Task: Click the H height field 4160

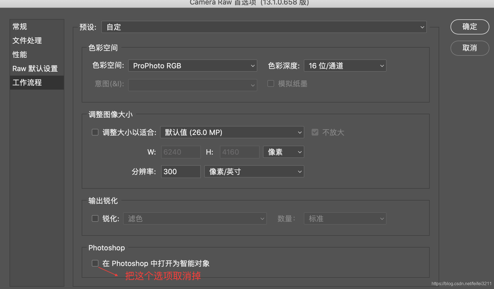Action: pos(239,152)
